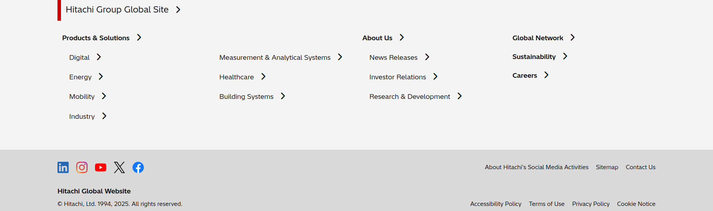Click arrow next to Global Network

[572, 38]
